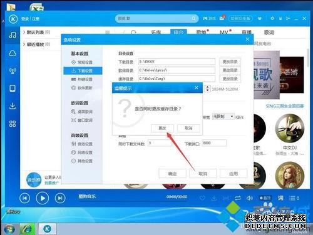Open the 无限制 bandwidth dropdown
Viewport: 313px width, 235px height.
(223, 116)
